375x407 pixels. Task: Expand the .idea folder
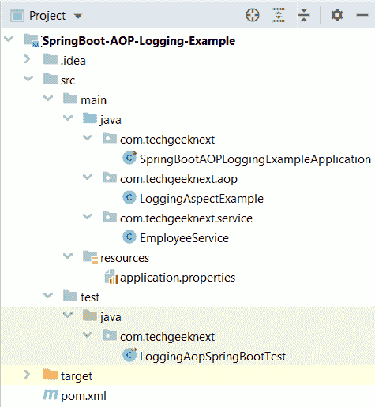27,59
